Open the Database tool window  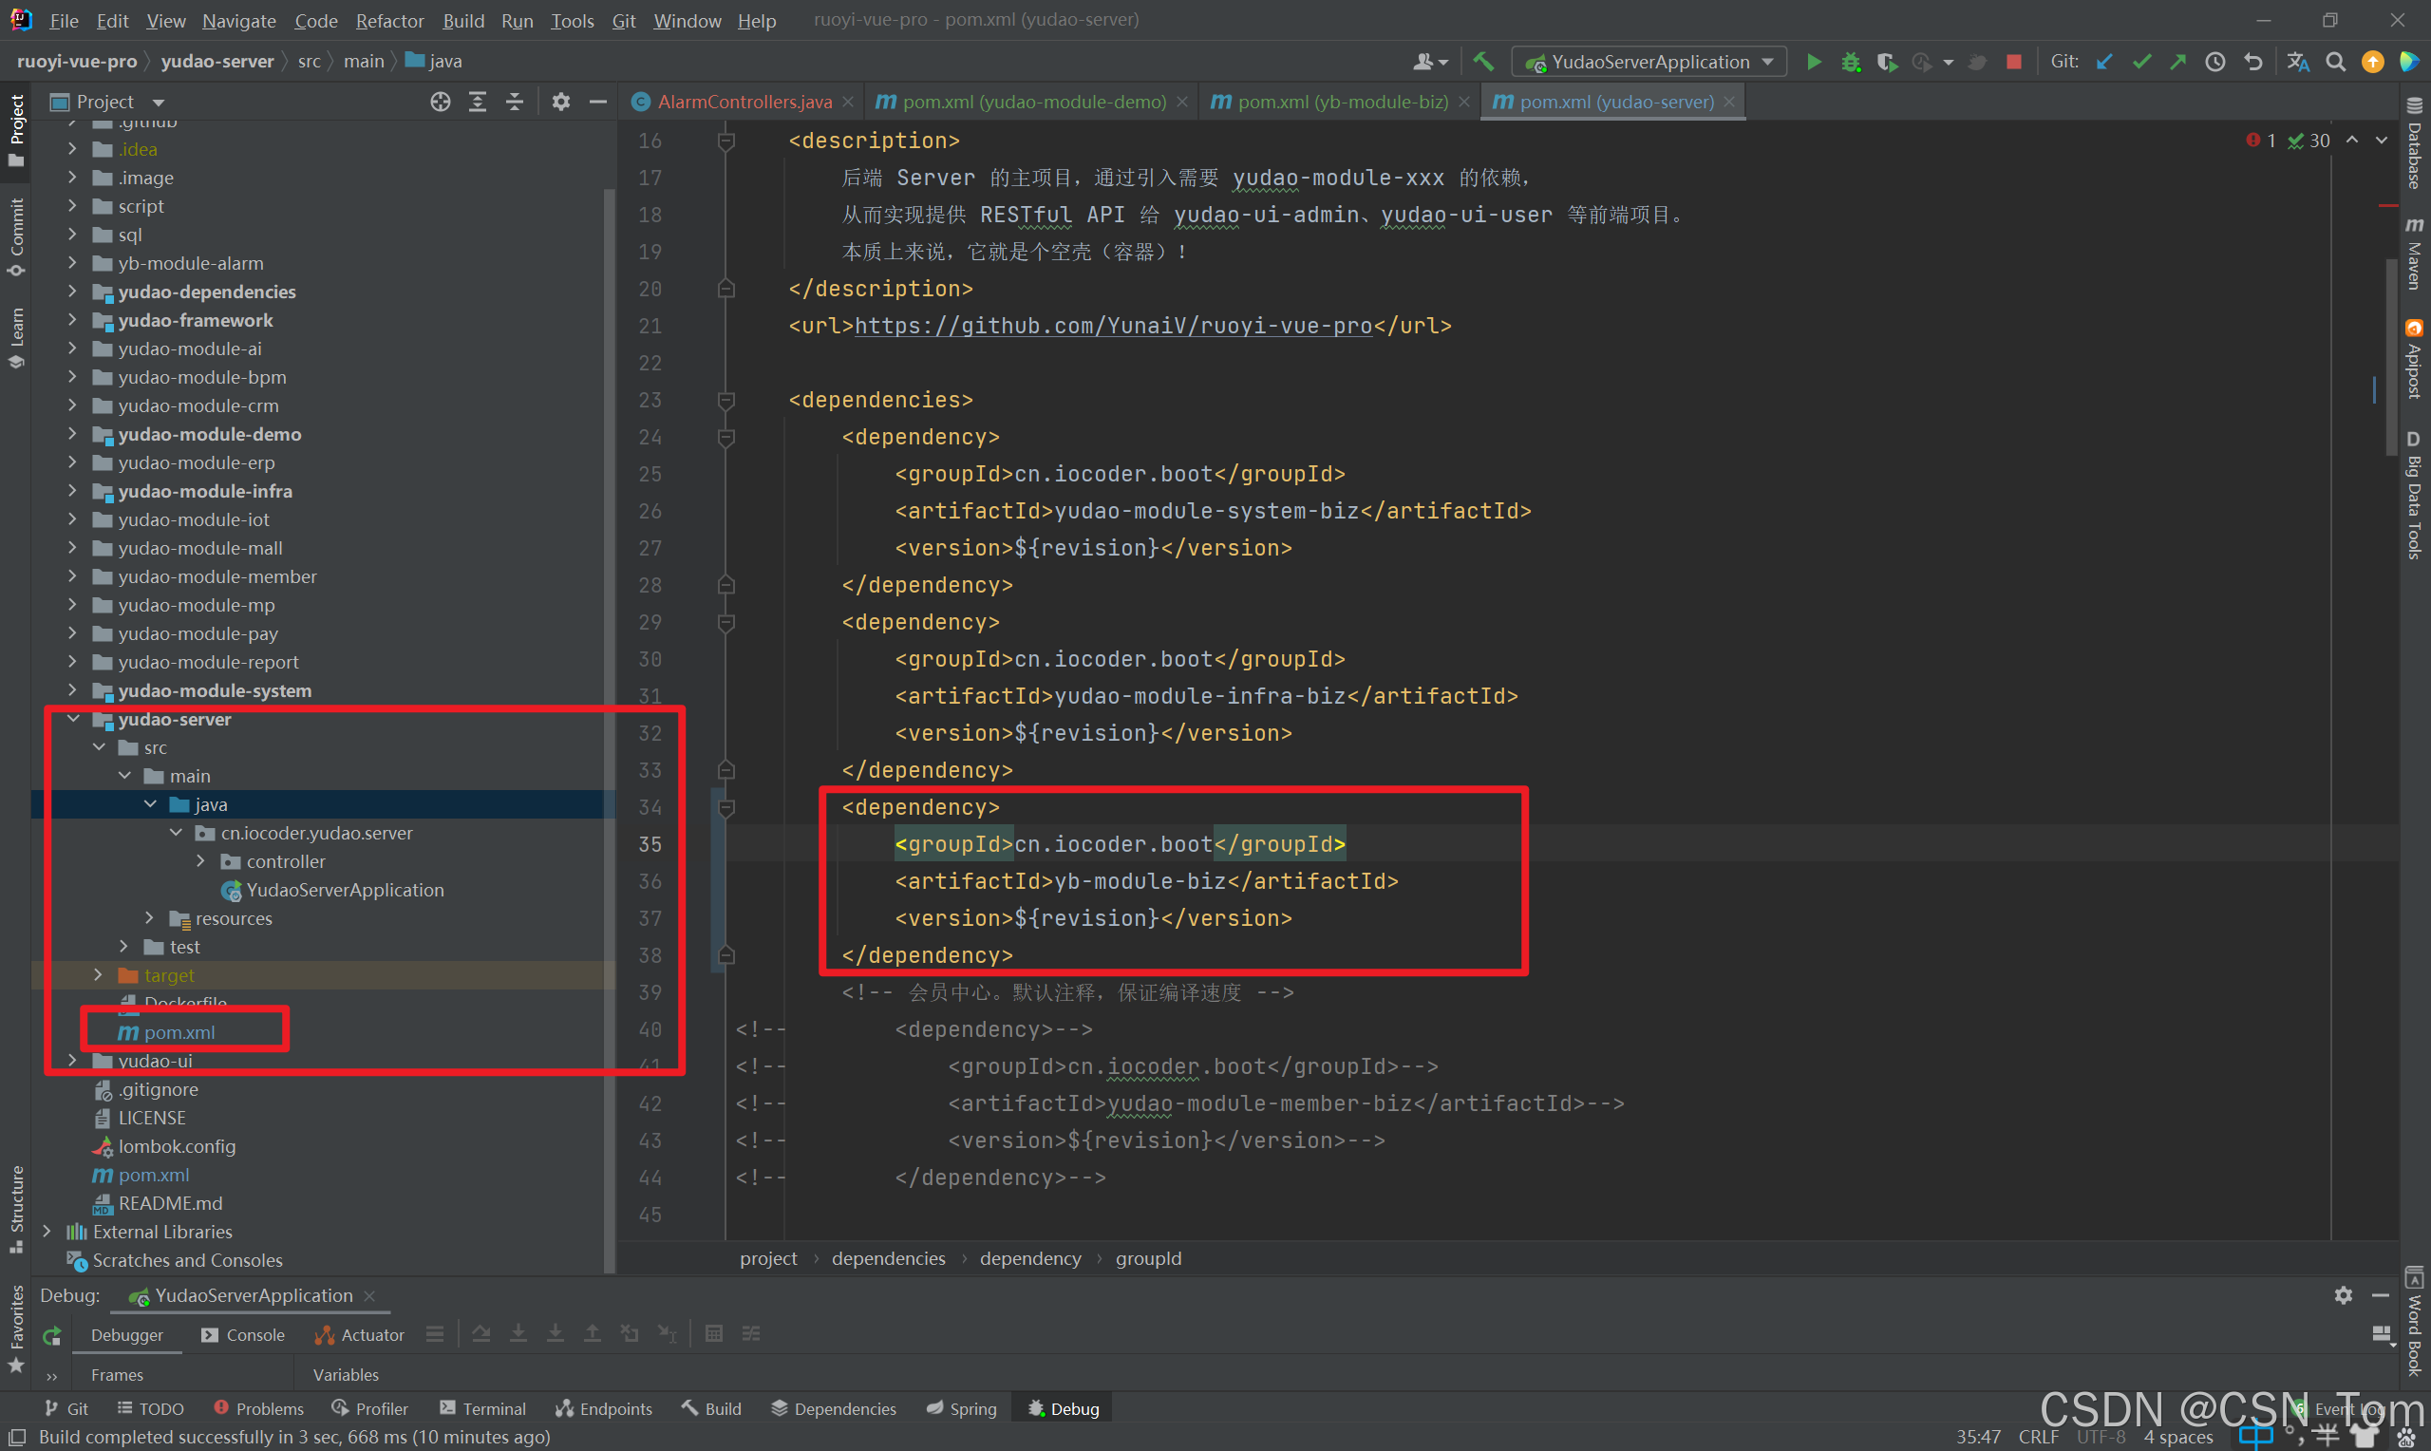pos(2415,143)
